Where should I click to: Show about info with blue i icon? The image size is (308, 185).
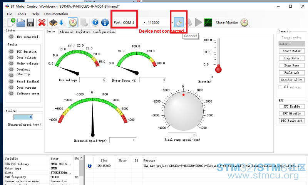pyautogui.click(x=105, y=22)
